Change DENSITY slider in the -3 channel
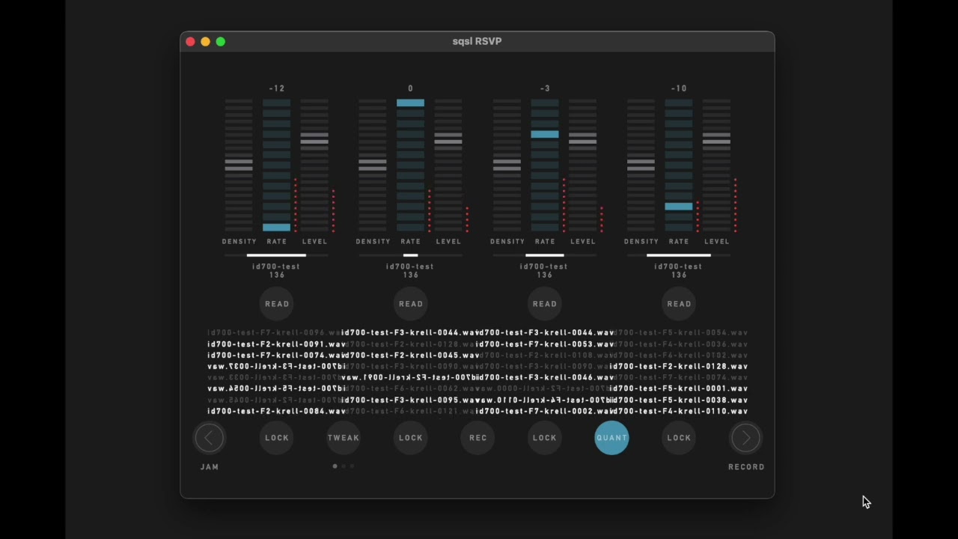The height and width of the screenshot is (539, 958). tap(507, 165)
